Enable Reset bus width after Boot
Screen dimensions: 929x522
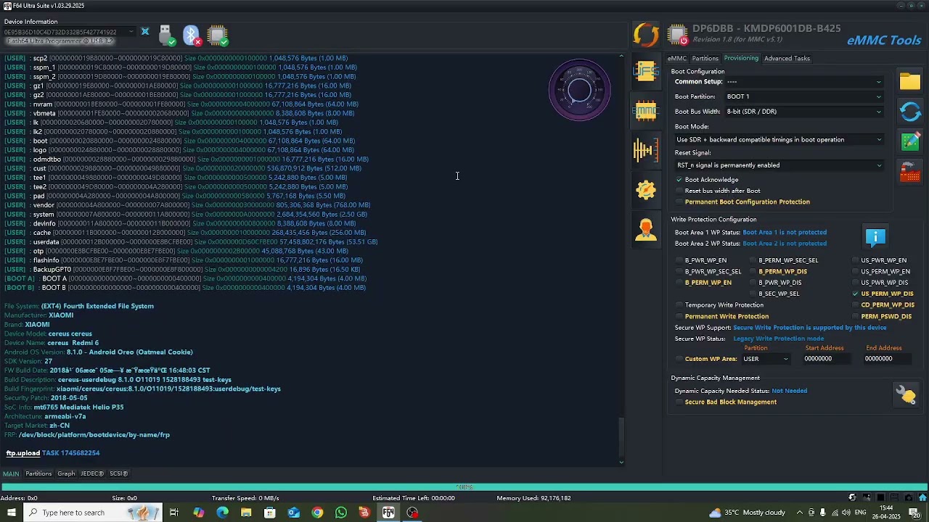tap(679, 191)
